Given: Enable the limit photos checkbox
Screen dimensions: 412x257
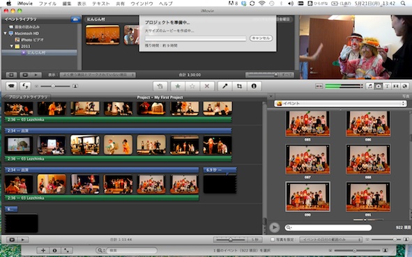Looking at the screenshot, I should point(273,240).
